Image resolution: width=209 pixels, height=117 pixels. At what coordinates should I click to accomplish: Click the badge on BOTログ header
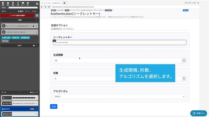32,109
